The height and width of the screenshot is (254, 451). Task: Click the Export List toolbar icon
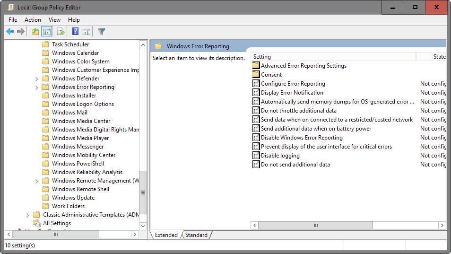tap(61, 32)
